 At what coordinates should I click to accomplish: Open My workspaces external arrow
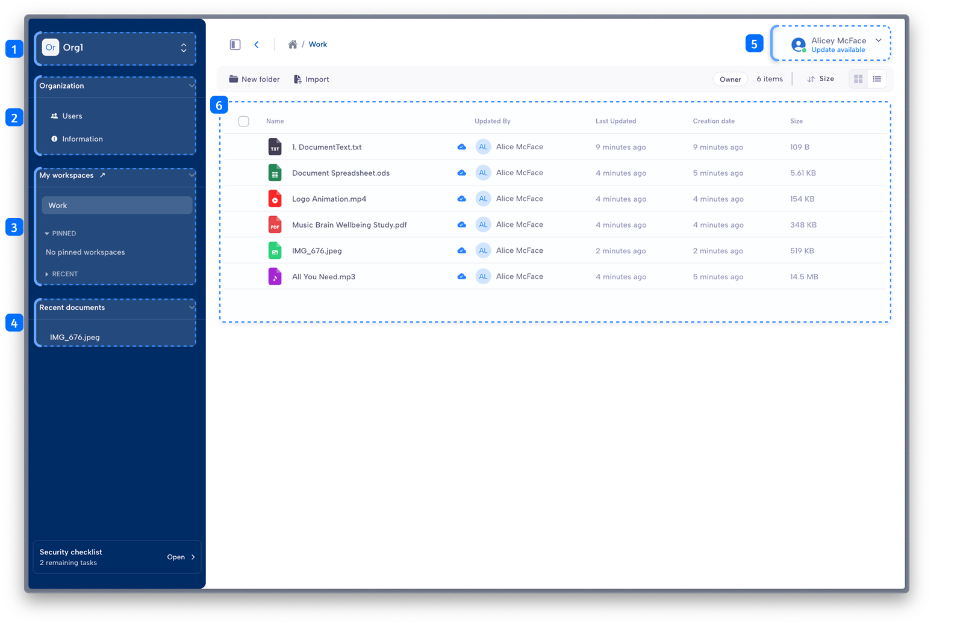click(x=102, y=175)
